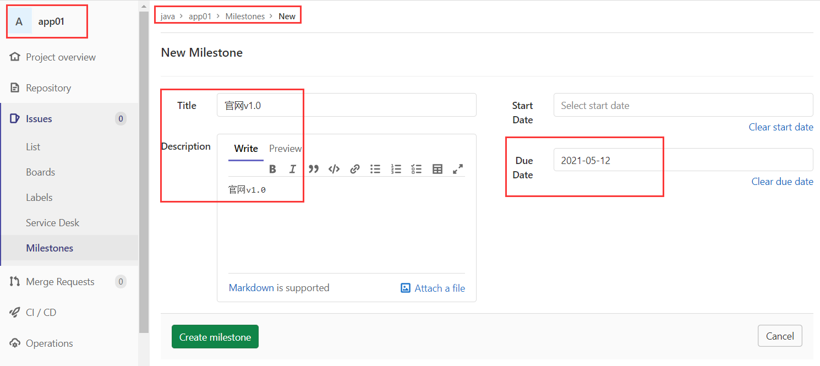Select the Write tab
820x366 pixels.
[246, 149]
